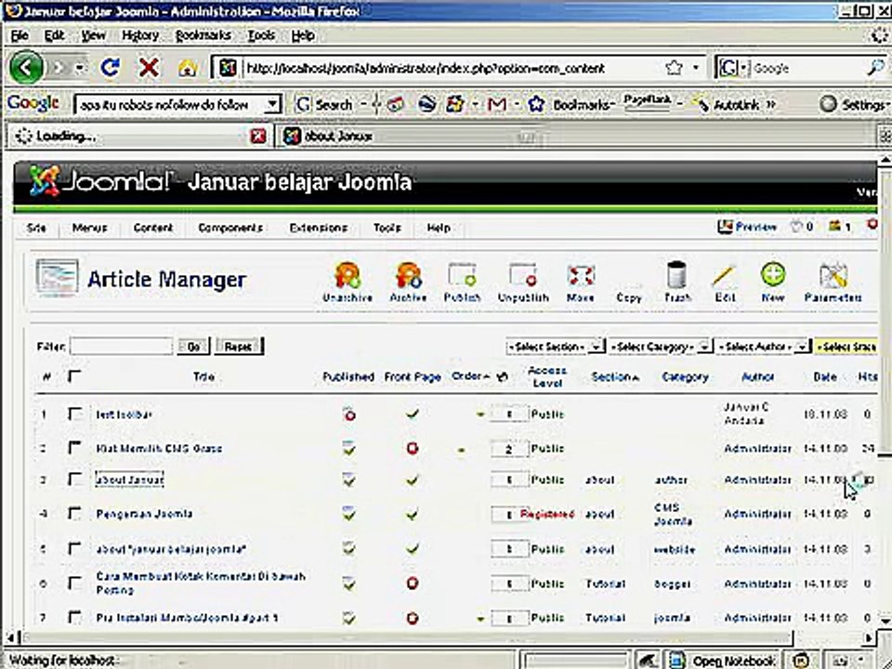Check the checkbox for Cara Membuat Kotak Komentar

coord(74,584)
